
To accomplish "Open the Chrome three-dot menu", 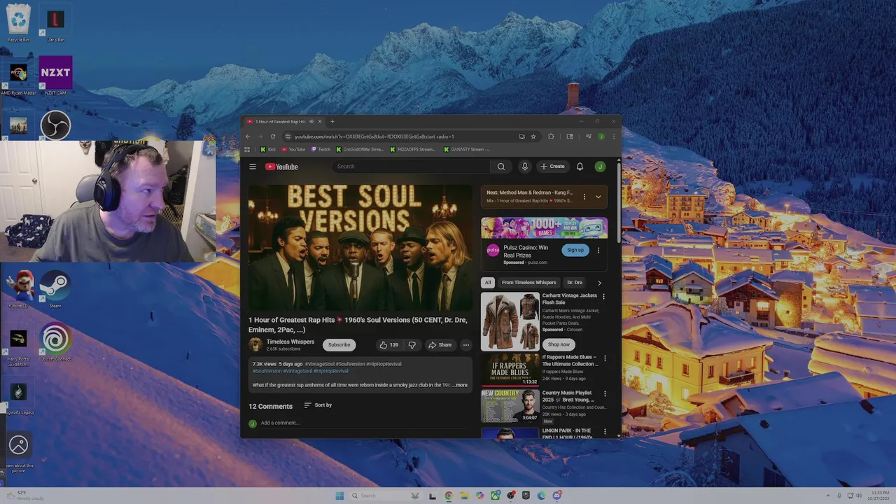I will (613, 136).
